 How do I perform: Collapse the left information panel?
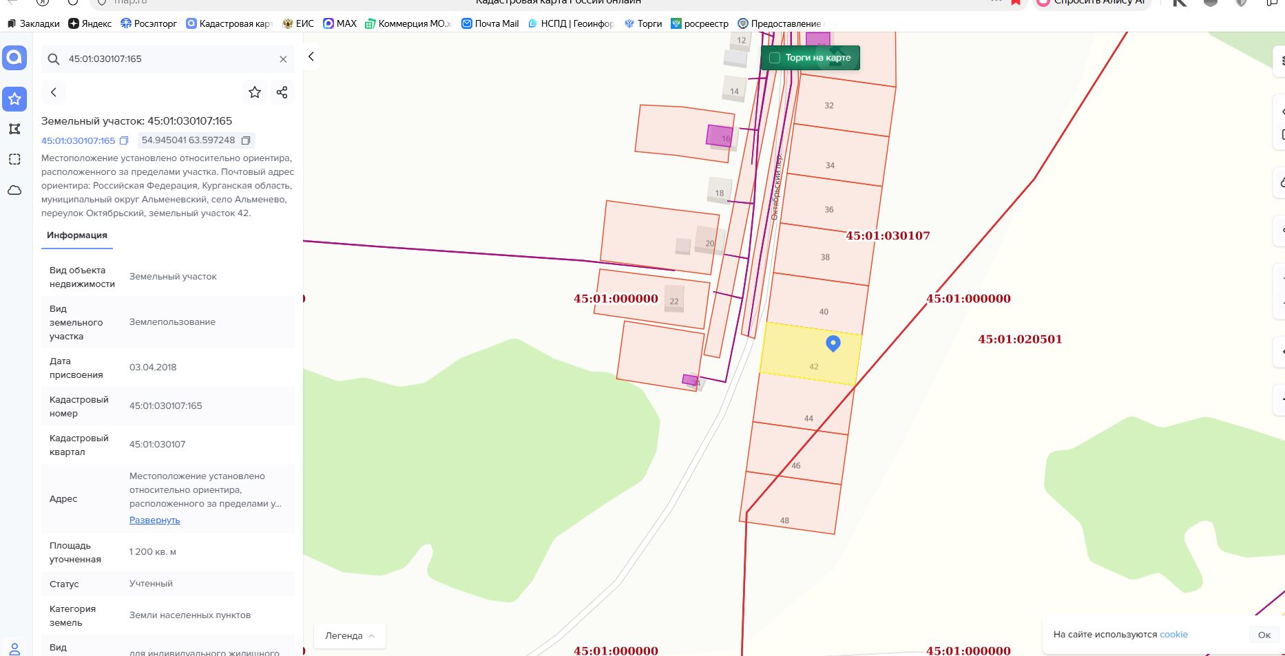click(311, 56)
